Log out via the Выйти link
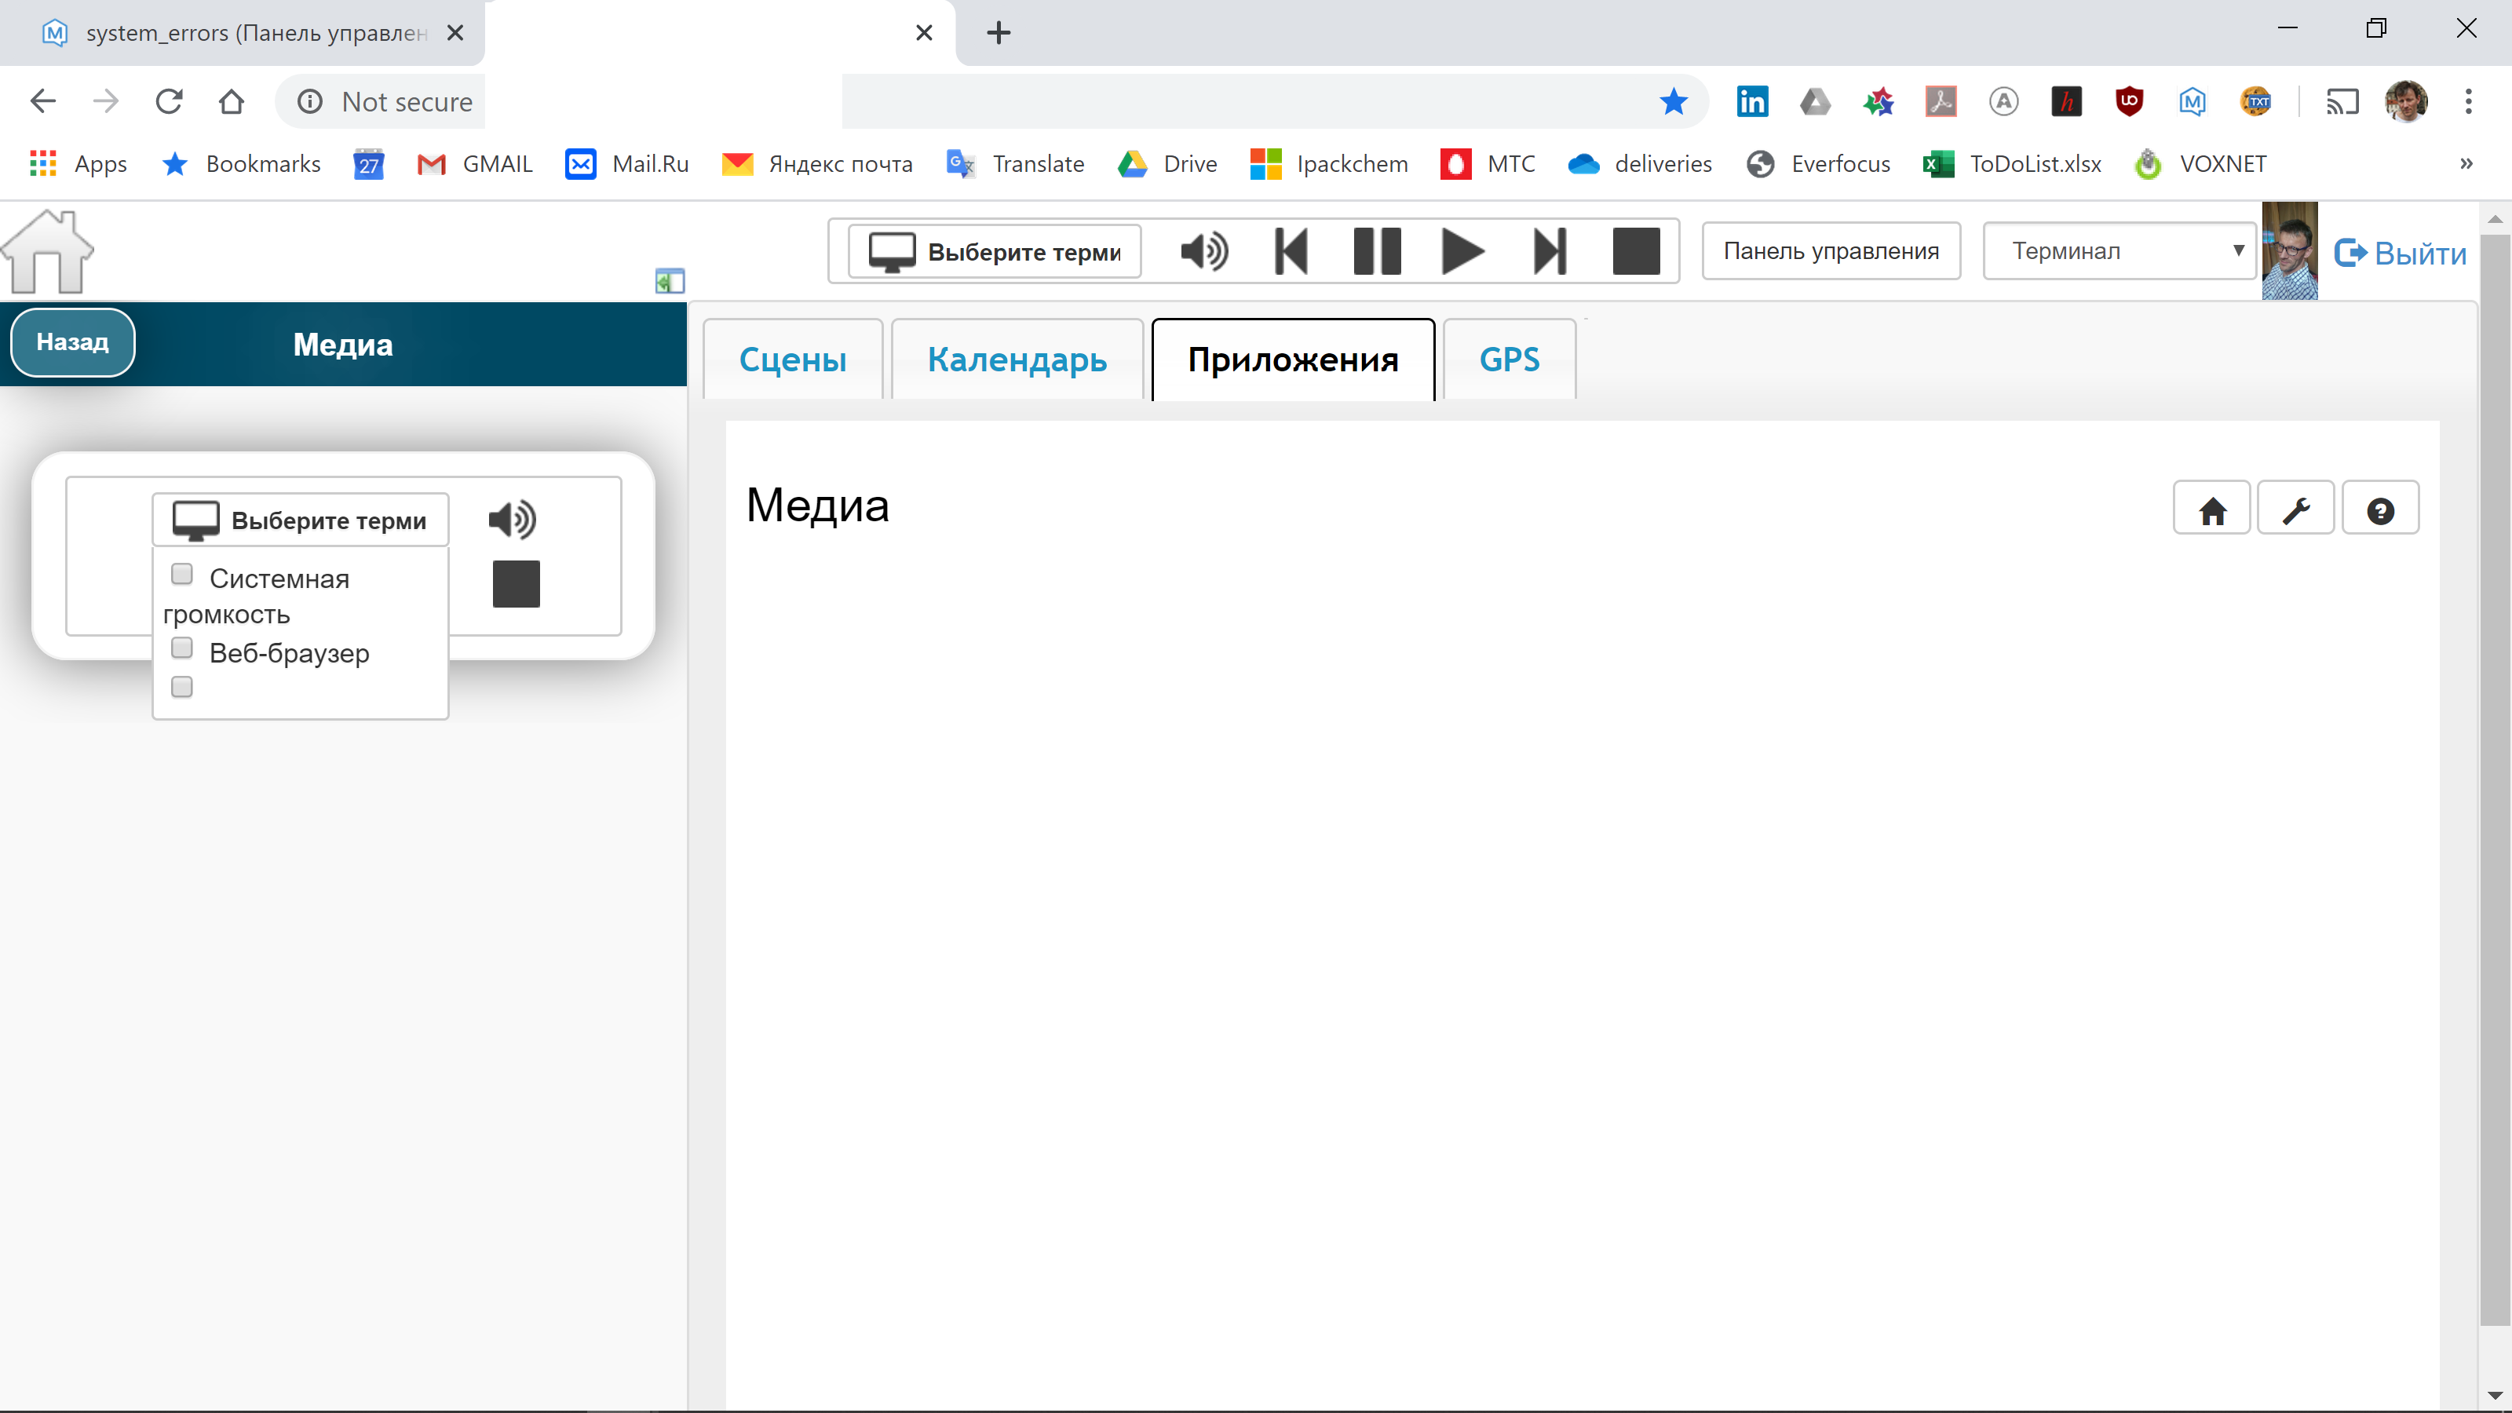 click(2400, 254)
